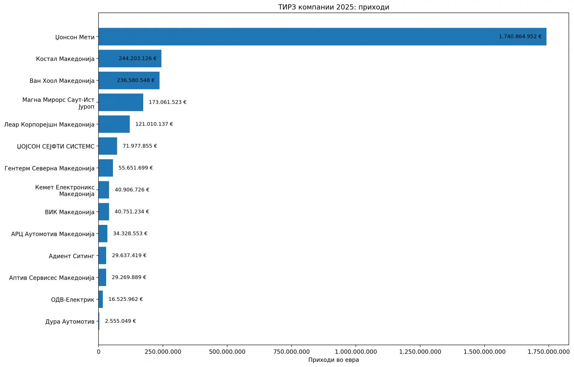Image resolution: width=574 pixels, height=367 pixels.
Task: Click the Ван Хоол Македонија bar
Action: click(129, 80)
